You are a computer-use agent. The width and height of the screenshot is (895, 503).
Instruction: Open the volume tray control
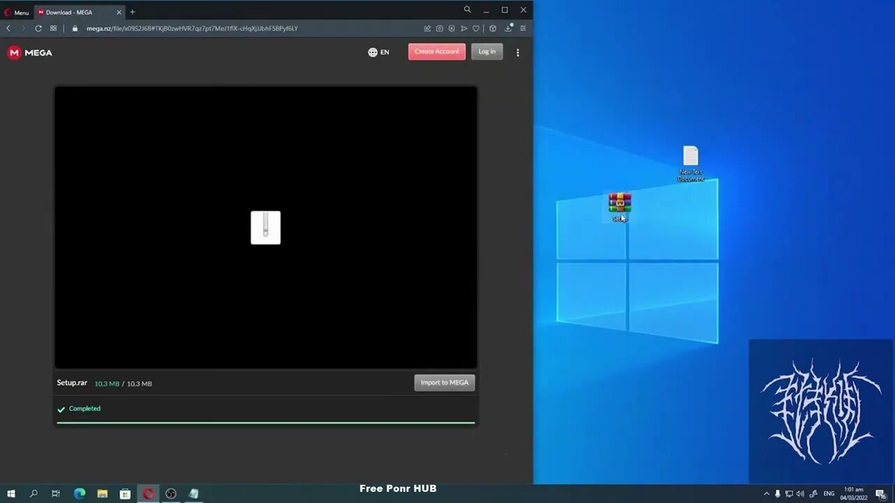coord(800,494)
